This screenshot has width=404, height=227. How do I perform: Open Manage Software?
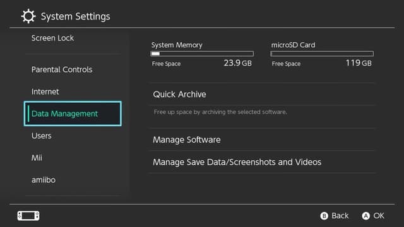(263, 140)
